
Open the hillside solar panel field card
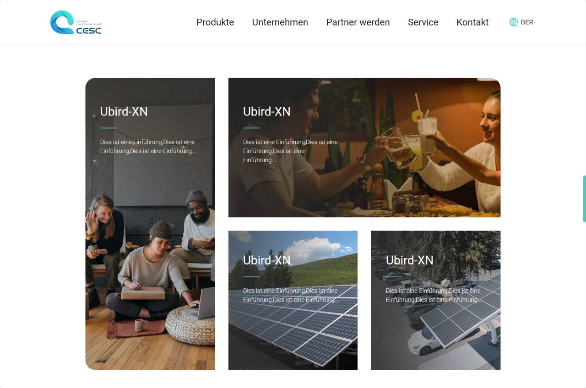(x=293, y=300)
